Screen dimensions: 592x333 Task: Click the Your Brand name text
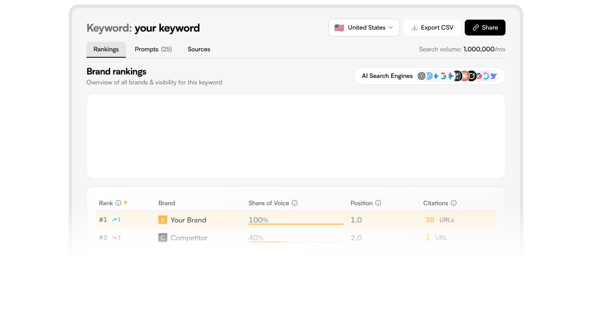pyautogui.click(x=188, y=220)
